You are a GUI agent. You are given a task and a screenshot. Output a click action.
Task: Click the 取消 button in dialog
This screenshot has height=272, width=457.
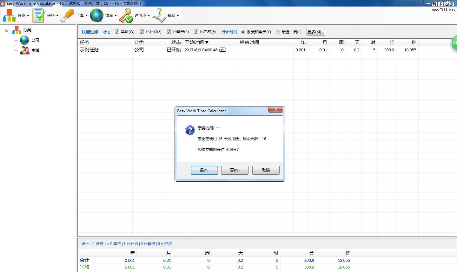click(x=266, y=170)
